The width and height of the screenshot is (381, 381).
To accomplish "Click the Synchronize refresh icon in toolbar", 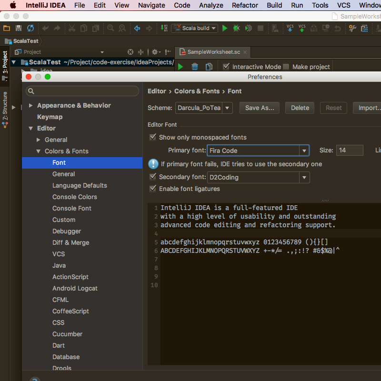I will (30, 29).
